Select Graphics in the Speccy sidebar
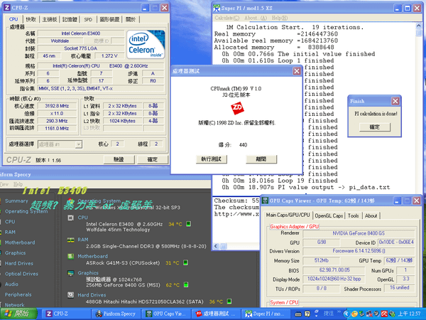Viewport: 426px width, 320px height. 15,252
